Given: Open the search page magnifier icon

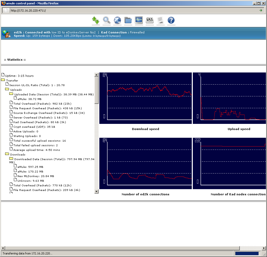Looking at the screenshot, I should pyautogui.click(x=107, y=21).
